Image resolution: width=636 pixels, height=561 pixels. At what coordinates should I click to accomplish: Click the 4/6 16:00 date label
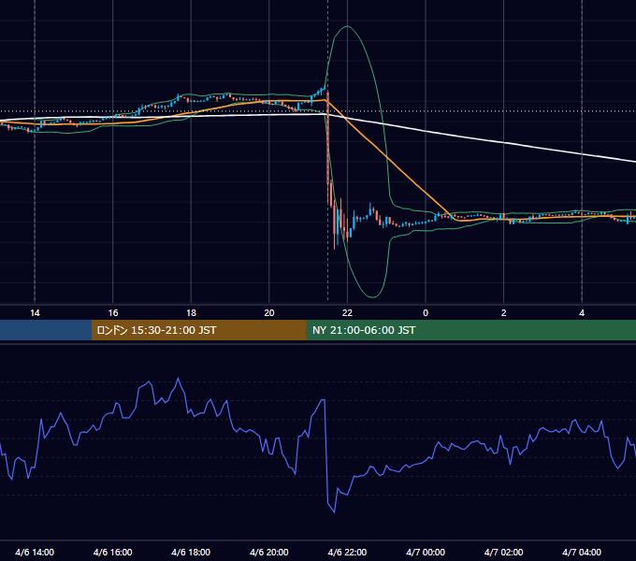[x=113, y=552]
